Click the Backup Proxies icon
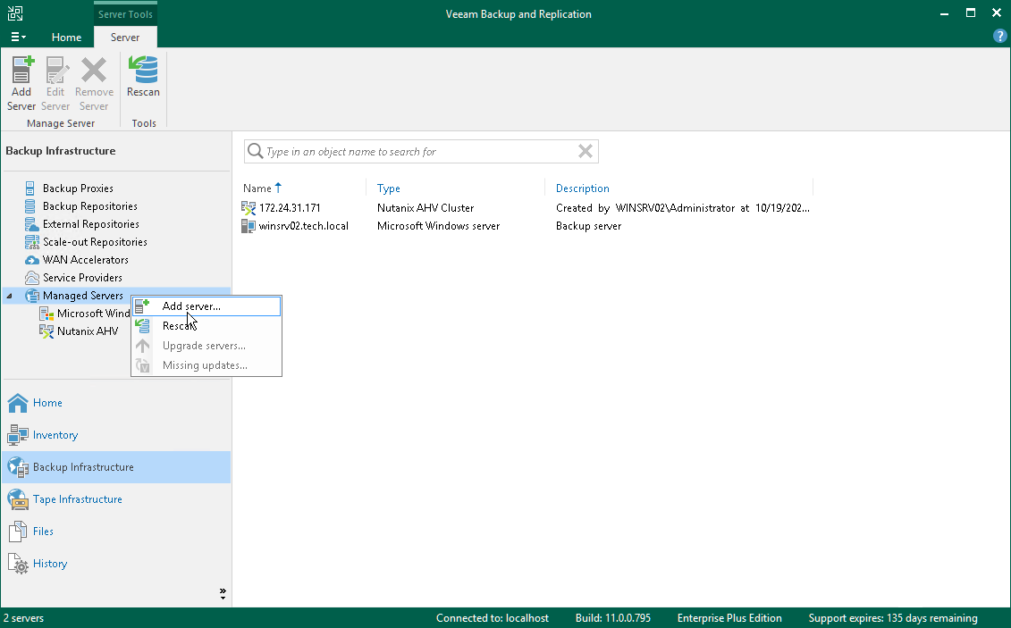1011x628 pixels. click(30, 188)
